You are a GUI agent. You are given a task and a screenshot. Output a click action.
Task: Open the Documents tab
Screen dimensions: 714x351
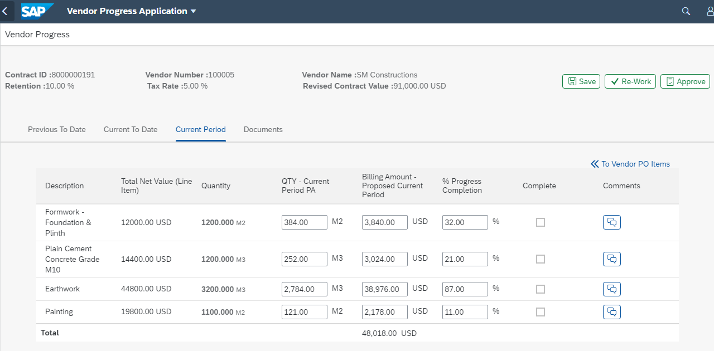point(263,129)
